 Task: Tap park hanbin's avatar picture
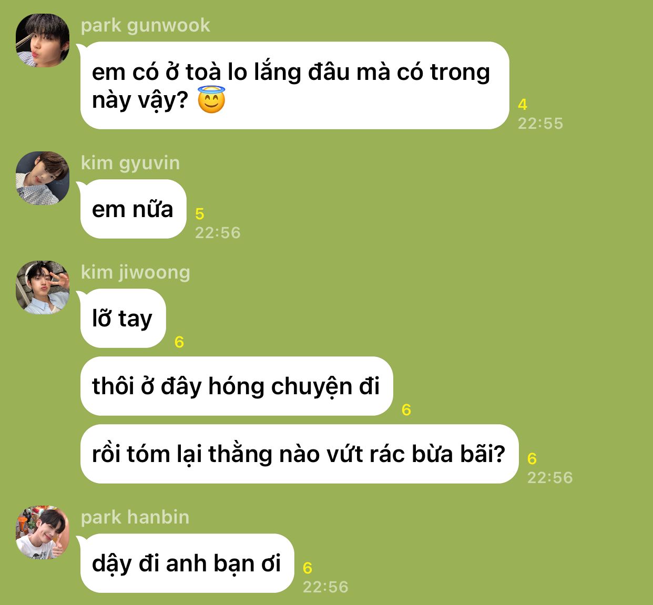pyautogui.click(x=43, y=533)
